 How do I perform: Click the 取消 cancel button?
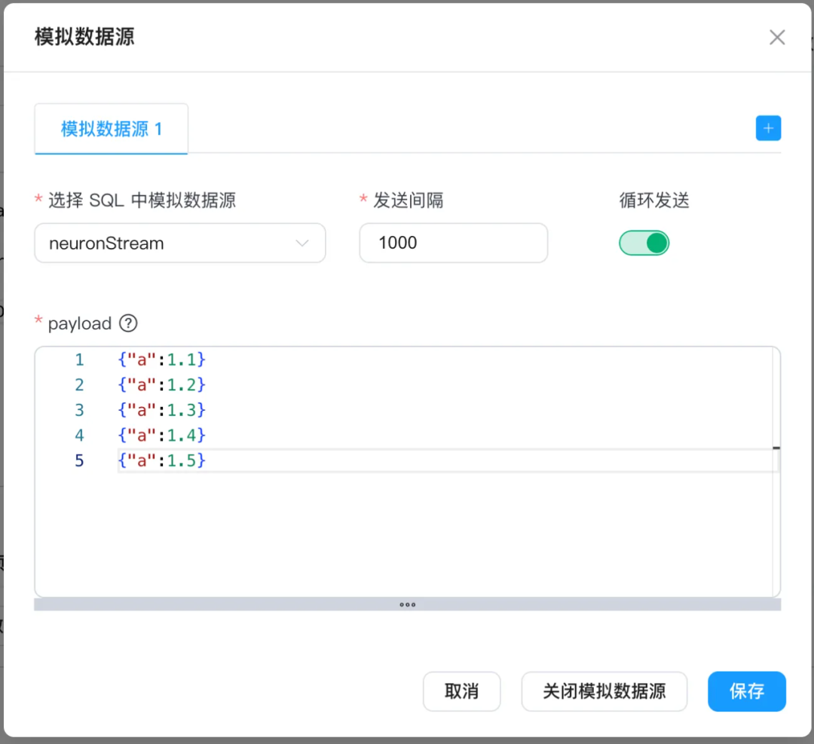461,691
